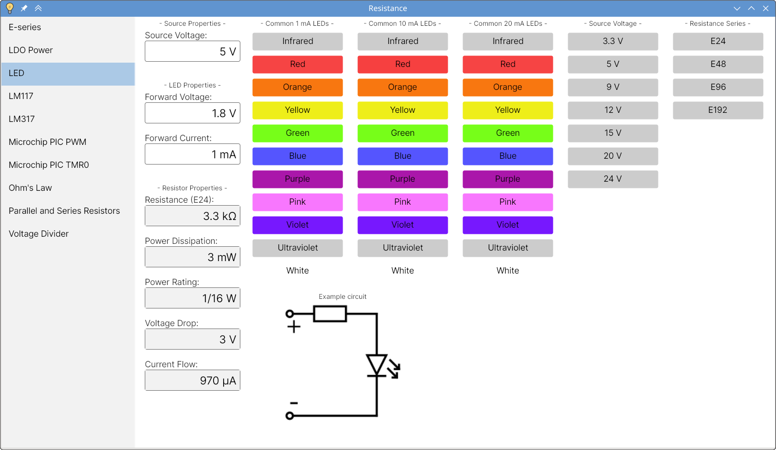The height and width of the screenshot is (450, 776).
Task: Select the 12 V source voltage preset
Action: [613, 110]
